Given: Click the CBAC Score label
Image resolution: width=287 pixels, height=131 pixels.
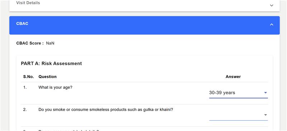Looking at the screenshot, I should coord(30,43).
